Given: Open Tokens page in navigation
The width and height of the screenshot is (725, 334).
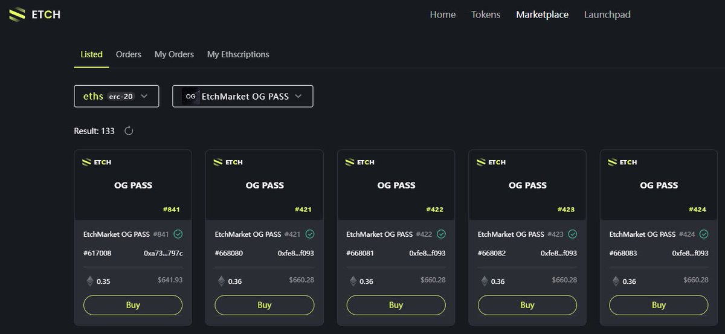Looking at the screenshot, I should pos(486,14).
